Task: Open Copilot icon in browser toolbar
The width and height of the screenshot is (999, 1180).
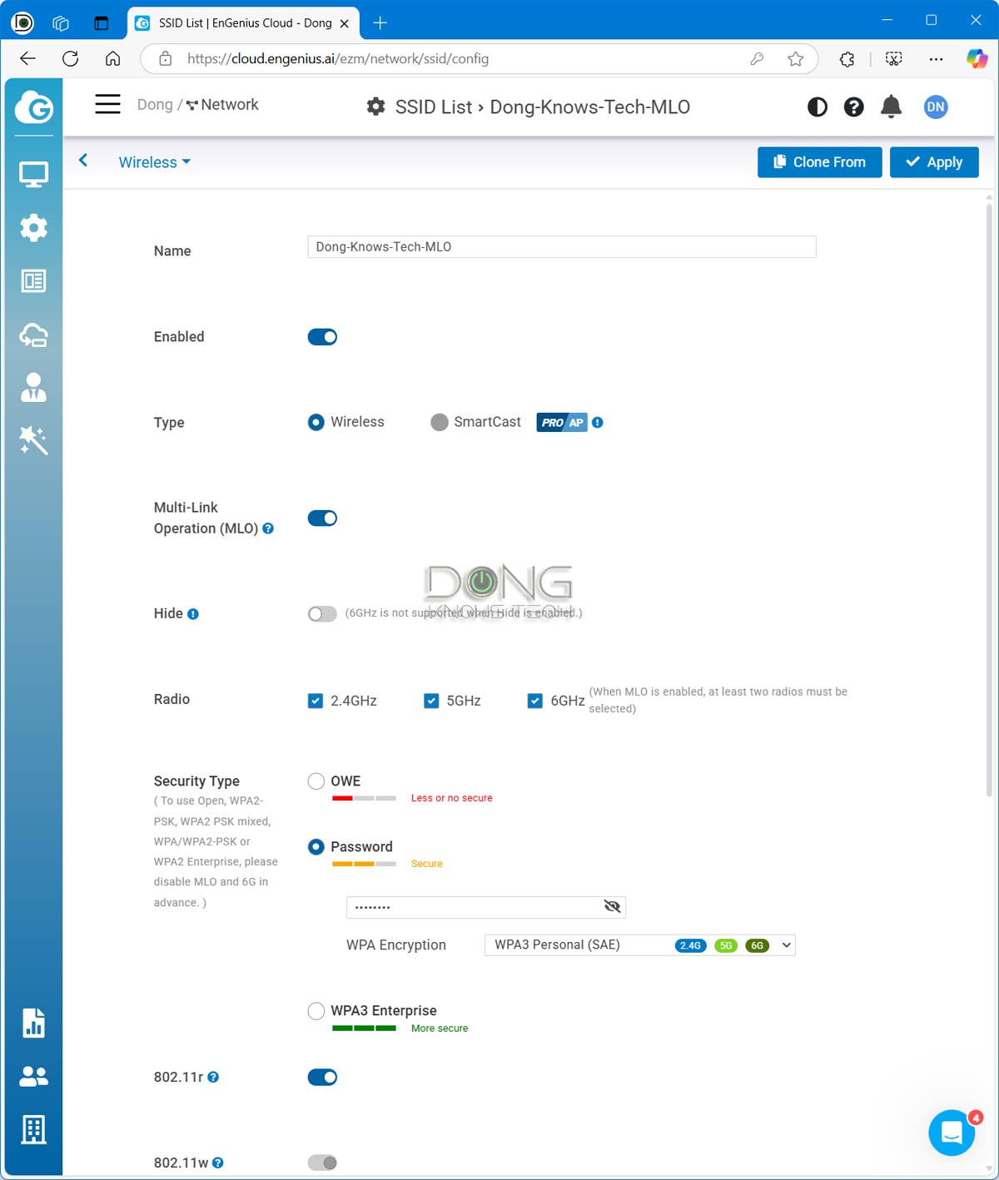Action: point(977,59)
